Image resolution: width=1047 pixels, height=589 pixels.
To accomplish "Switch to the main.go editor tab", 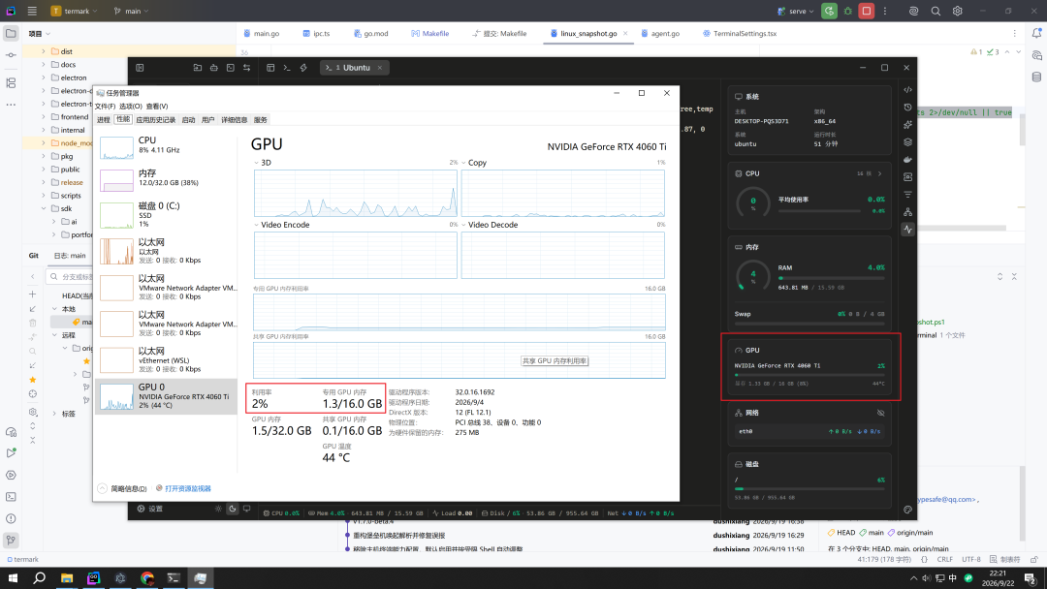I will tap(262, 33).
